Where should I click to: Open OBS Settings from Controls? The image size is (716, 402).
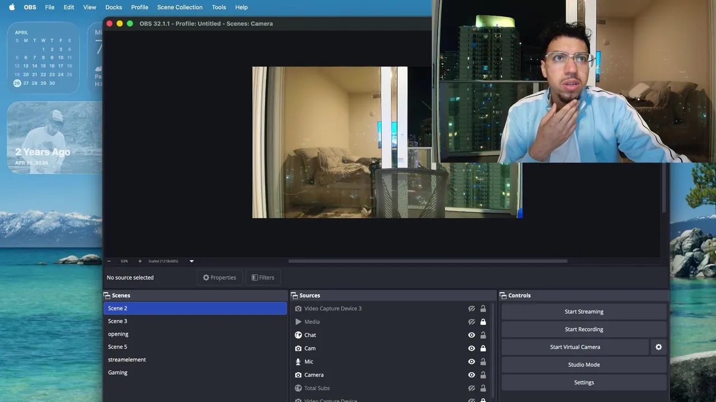click(x=584, y=382)
